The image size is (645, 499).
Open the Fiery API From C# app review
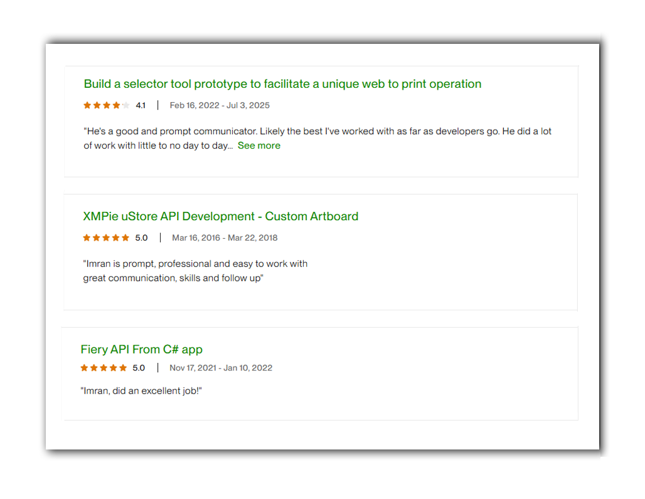pos(141,349)
